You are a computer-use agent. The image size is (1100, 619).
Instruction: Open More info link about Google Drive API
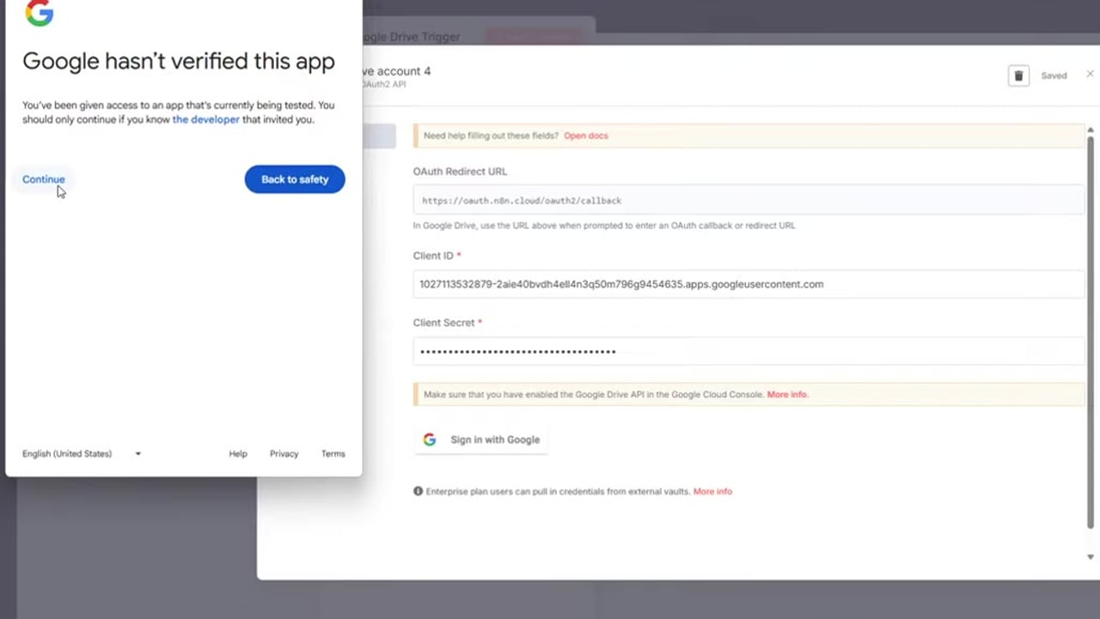pyautogui.click(x=787, y=395)
